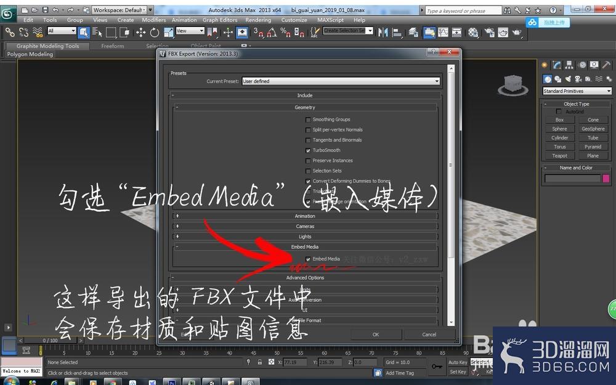
Task: Expand the Lights rollout
Action: click(x=305, y=237)
